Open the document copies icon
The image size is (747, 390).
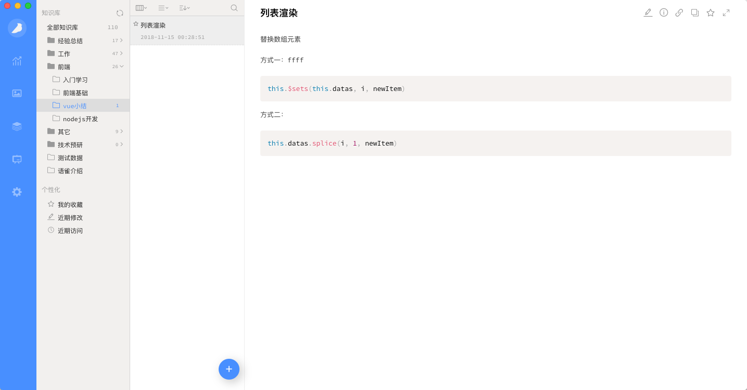click(x=694, y=12)
